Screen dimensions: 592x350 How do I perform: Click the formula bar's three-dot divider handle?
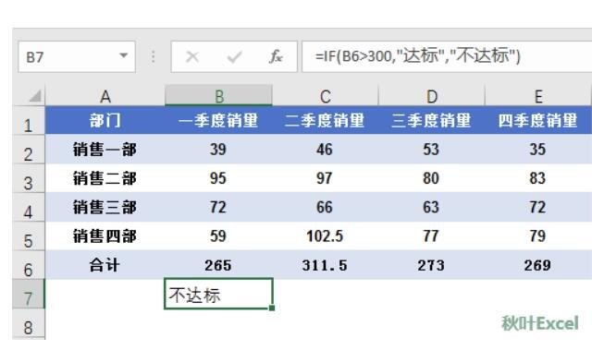point(153,56)
